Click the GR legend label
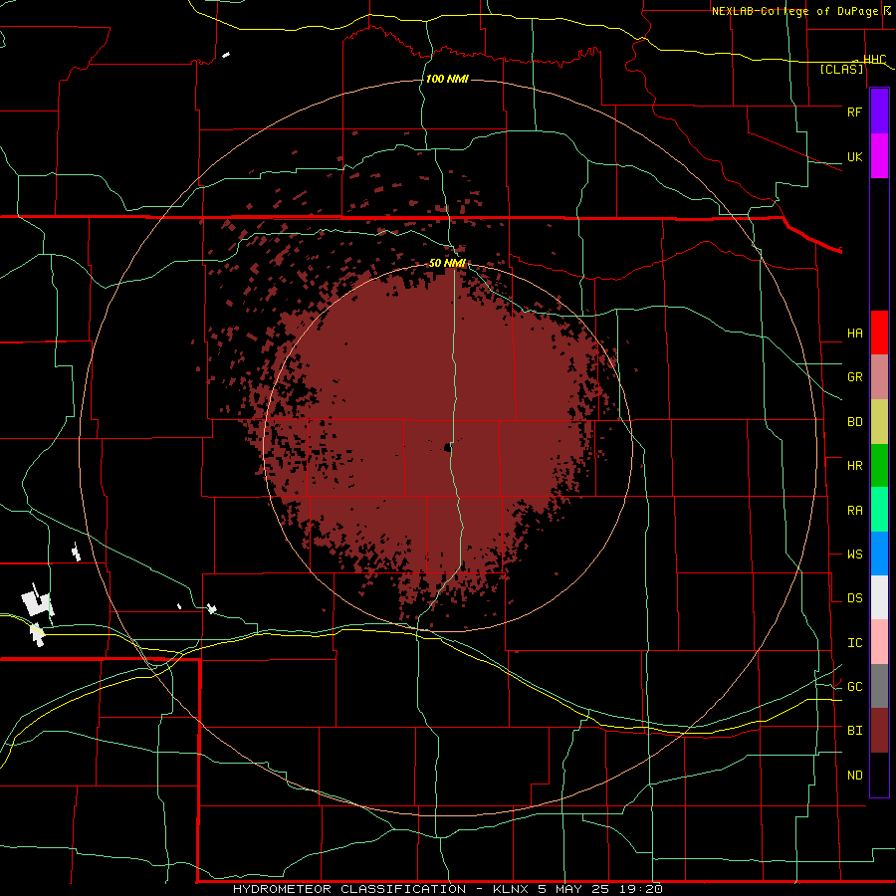Image resolution: width=896 pixels, height=896 pixels. [x=854, y=377]
